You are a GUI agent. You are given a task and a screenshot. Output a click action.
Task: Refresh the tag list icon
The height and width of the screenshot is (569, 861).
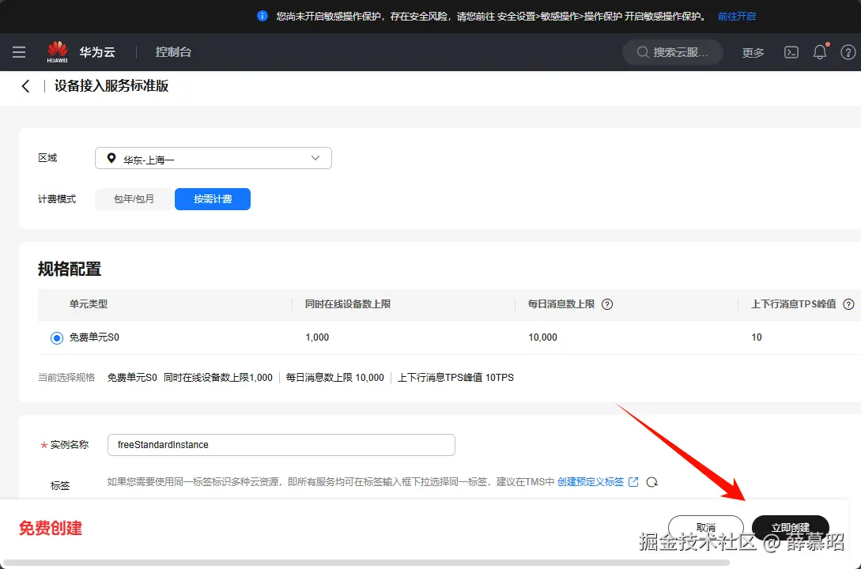coord(651,482)
